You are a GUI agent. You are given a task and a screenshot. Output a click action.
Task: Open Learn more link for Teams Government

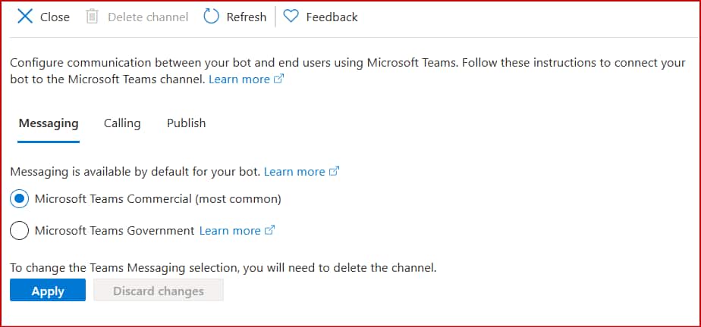coord(230,231)
